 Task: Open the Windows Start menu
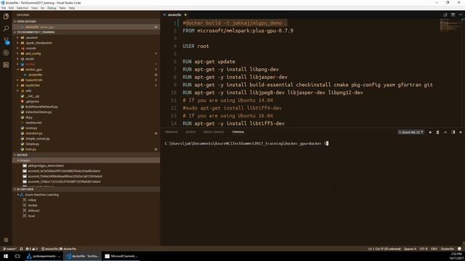[x=6, y=256]
